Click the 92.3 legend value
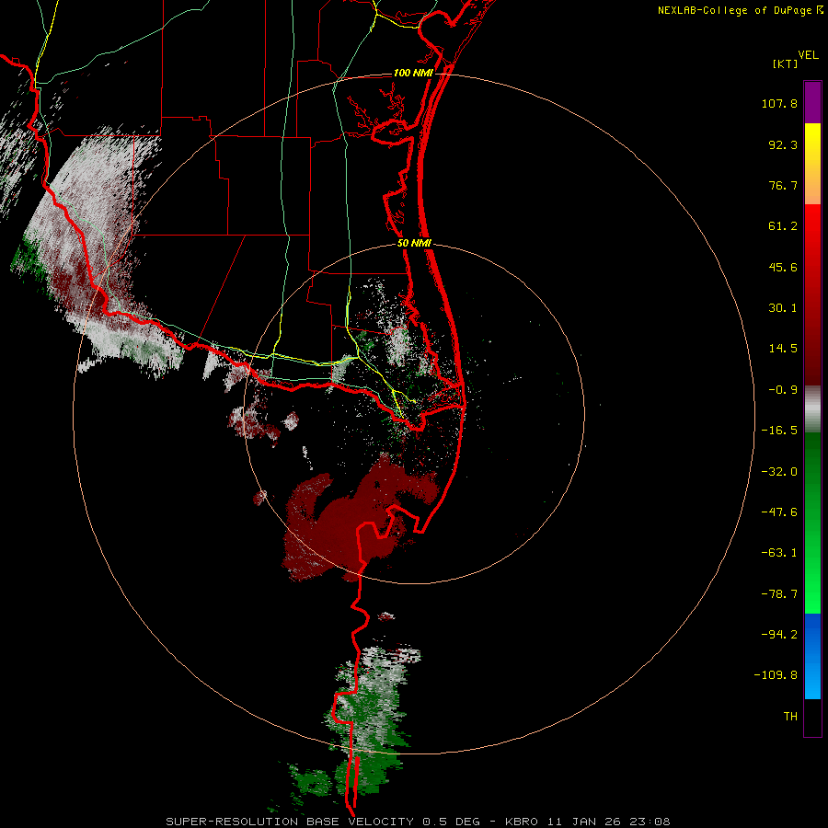This screenshot has width=828, height=828. pyautogui.click(x=783, y=144)
